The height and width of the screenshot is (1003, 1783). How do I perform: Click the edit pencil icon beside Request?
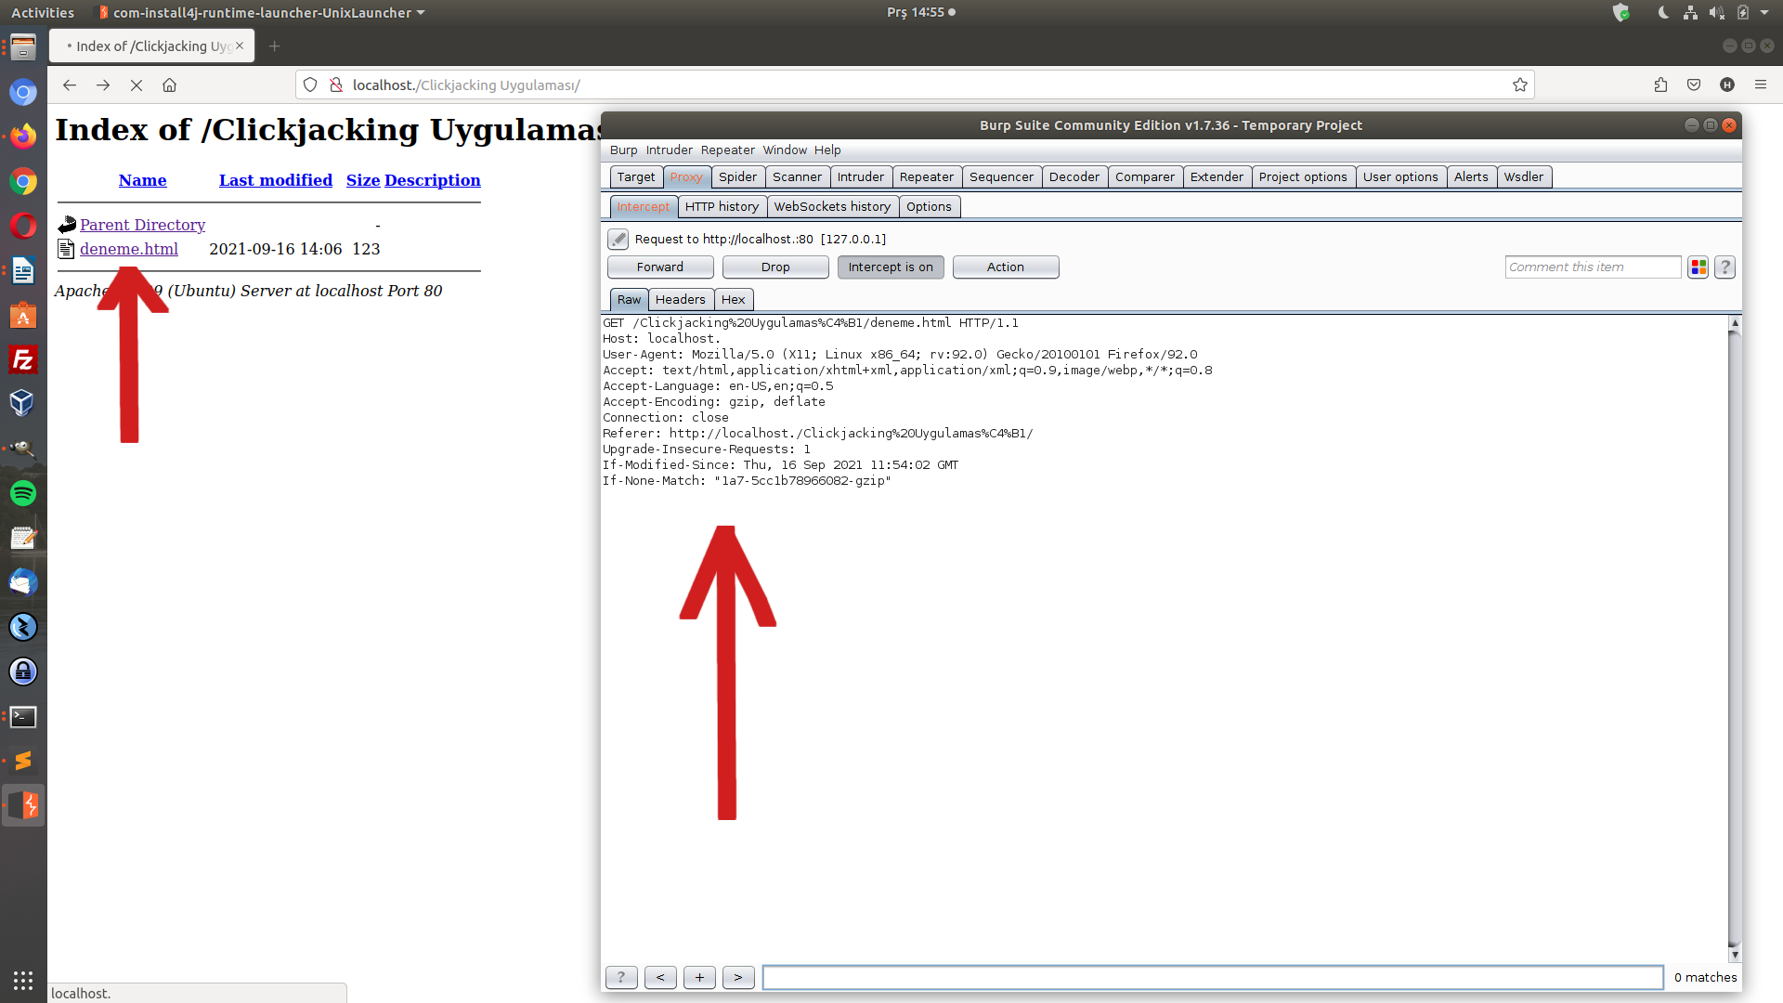(x=618, y=239)
